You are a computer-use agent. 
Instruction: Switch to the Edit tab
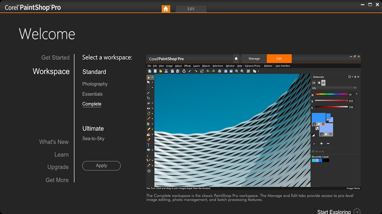pyautogui.click(x=191, y=9)
